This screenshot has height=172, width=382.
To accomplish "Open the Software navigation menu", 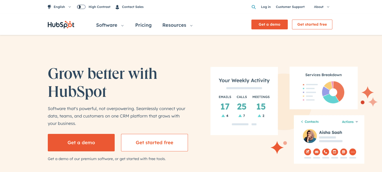I will [110, 25].
